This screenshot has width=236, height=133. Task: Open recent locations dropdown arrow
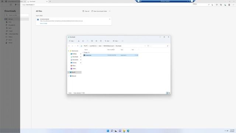click(75, 46)
